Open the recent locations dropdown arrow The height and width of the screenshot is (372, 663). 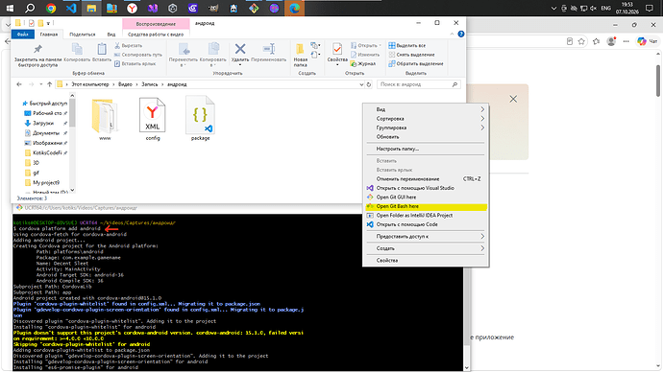point(40,84)
